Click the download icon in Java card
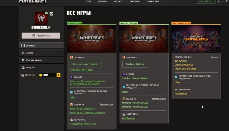 [x=71, y=120]
